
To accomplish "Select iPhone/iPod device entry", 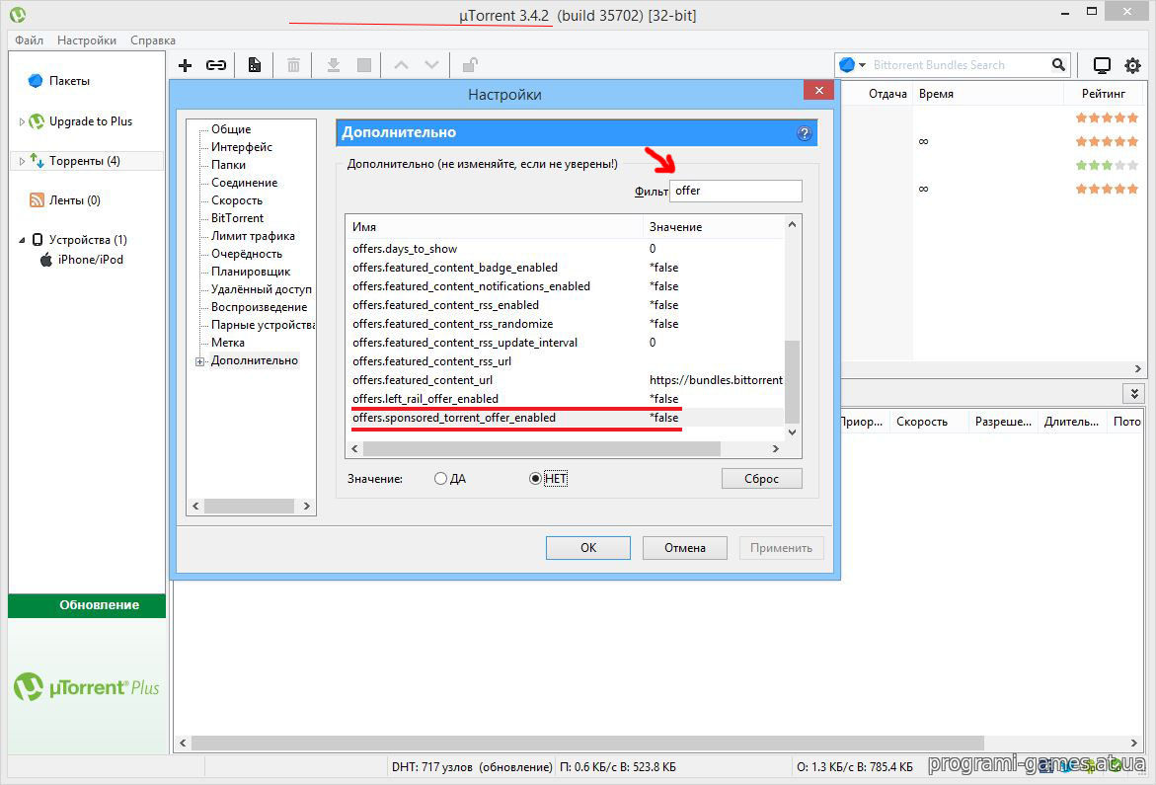I will click(x=90, y=260).
